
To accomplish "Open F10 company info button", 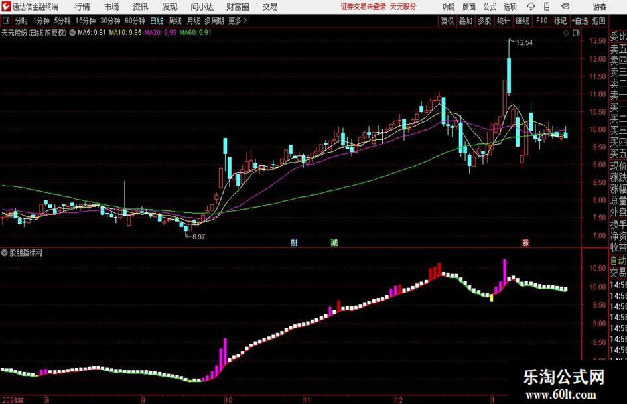I will 542,21.
